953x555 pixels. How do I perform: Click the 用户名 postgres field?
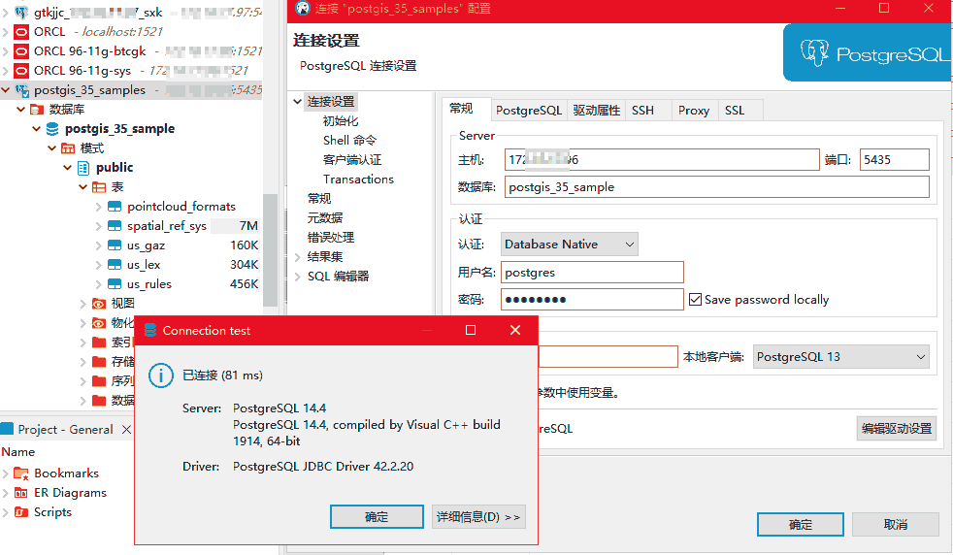click(592, 273)
